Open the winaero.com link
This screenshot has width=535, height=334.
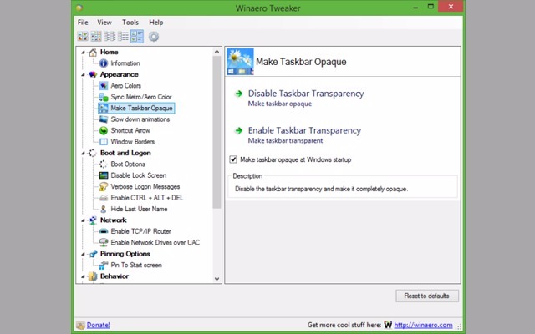[422, 325]
